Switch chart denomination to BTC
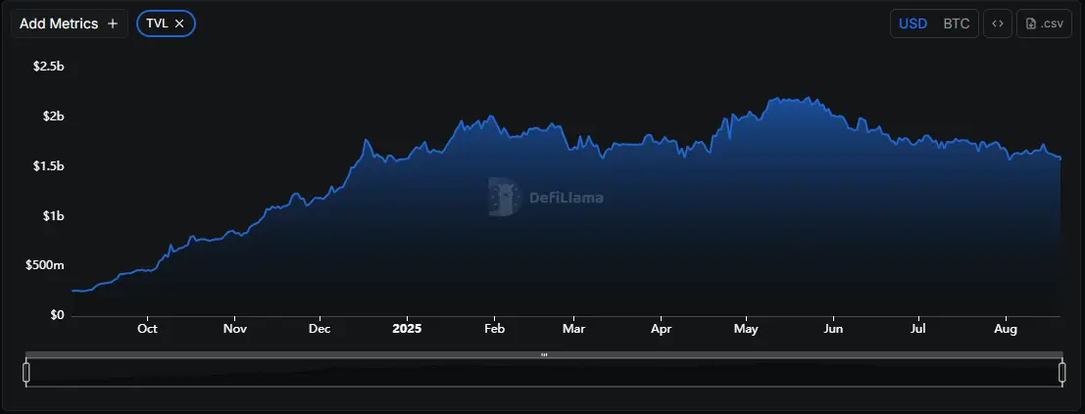Screen dimensions: 1085x414 [956, 23]
